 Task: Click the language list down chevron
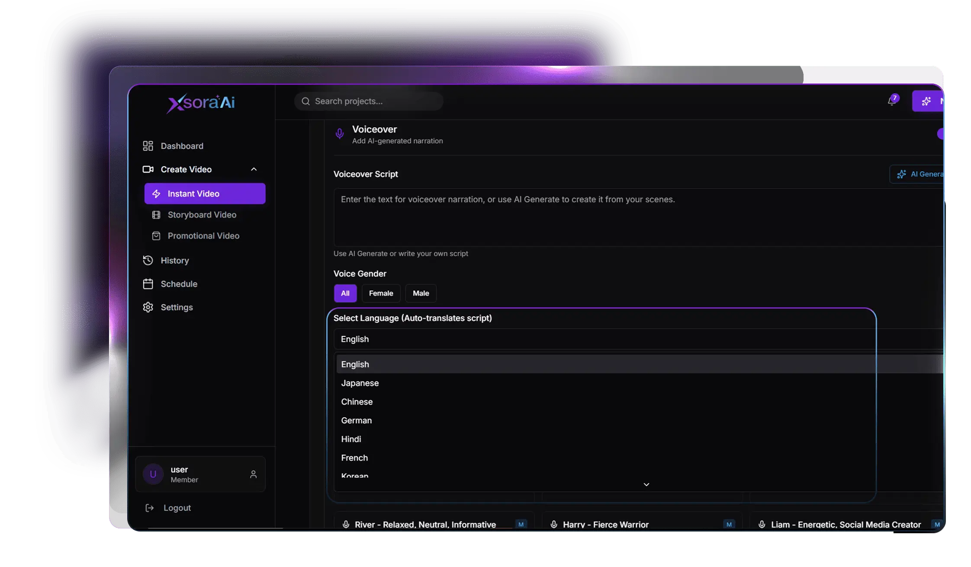click(x=646, y=484)
